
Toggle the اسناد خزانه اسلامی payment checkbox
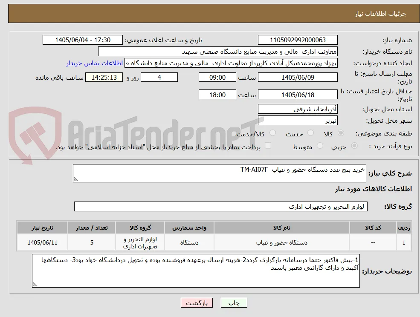(x=268, y=145)
